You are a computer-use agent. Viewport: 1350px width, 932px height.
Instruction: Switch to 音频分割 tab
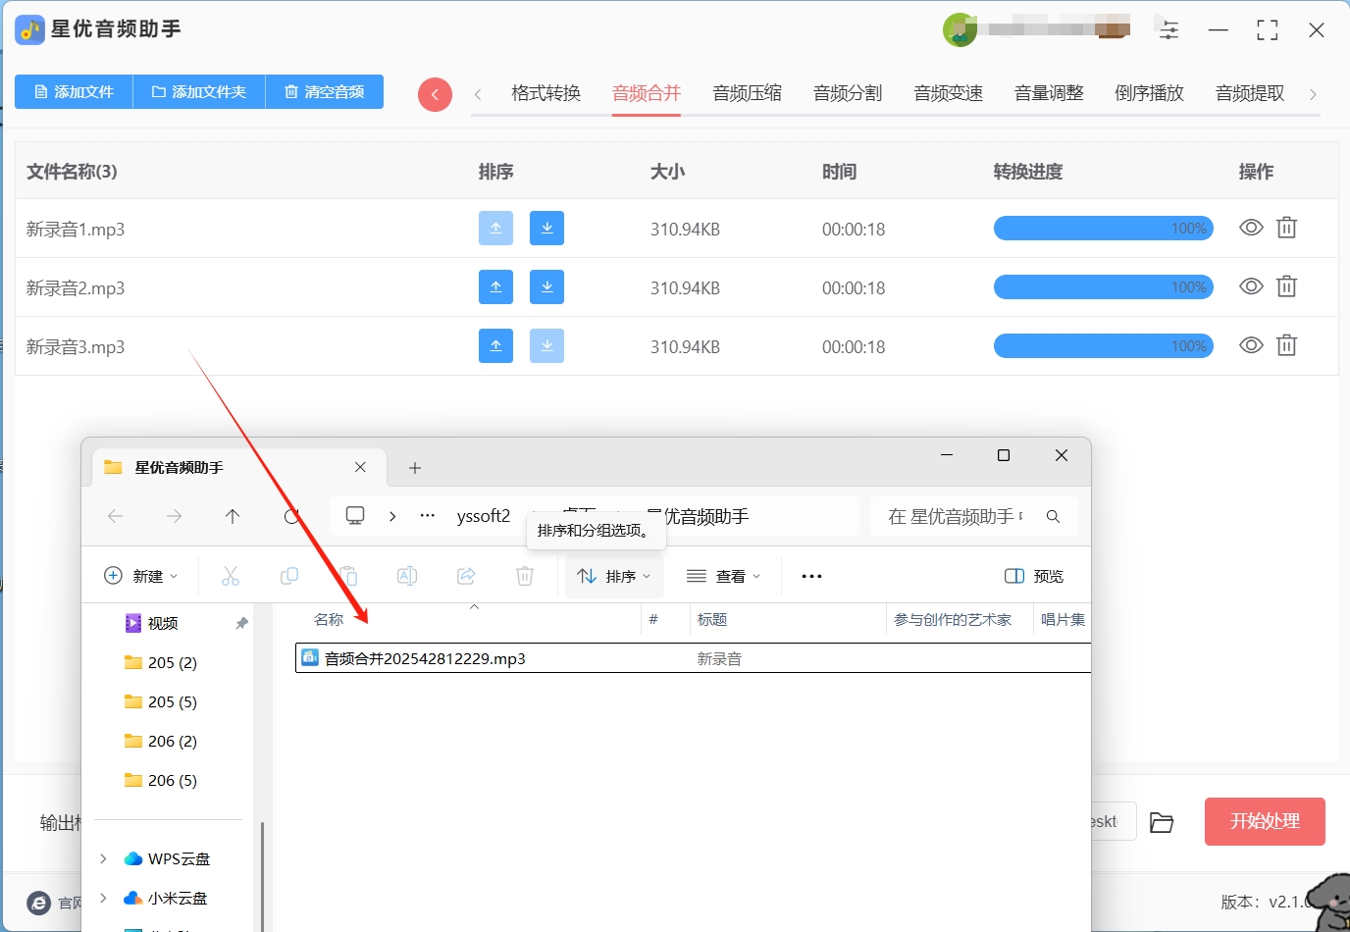pyautogui.click(x=848, y=93)
